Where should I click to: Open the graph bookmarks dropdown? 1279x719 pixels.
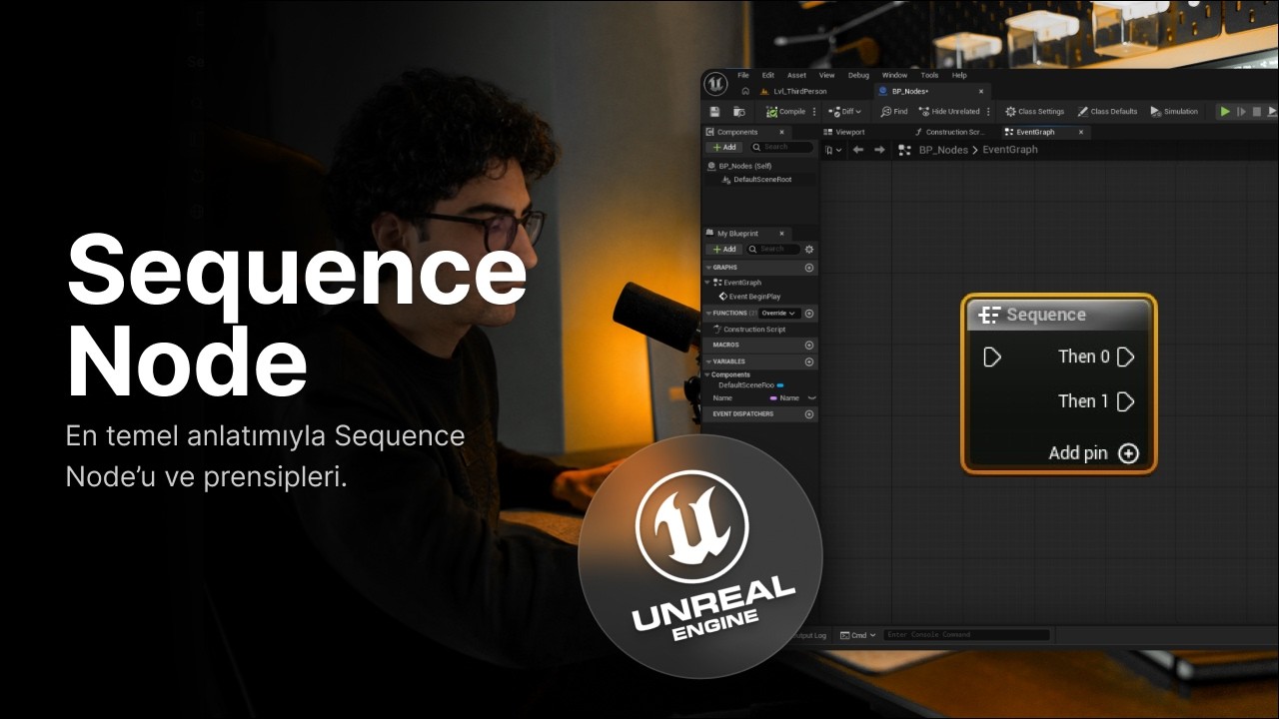[832, 150]
